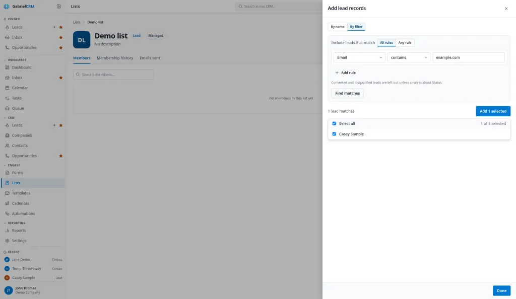The width and height of the screenshot is (516, 299).
Task: Click the Settings gear icon
Action: click(x=7, y=241)
